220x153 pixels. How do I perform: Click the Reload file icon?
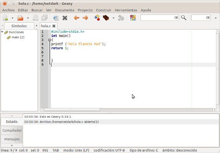pos(55,18)
